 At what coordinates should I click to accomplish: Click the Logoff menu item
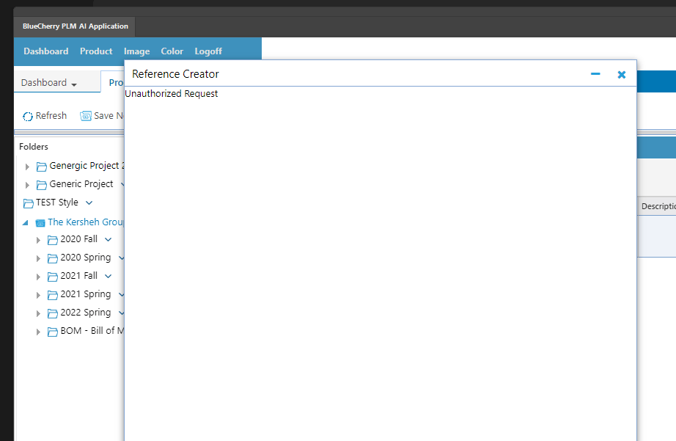tap(207, 51)
